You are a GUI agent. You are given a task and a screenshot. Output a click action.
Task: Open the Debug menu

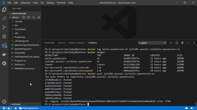[50, 3]
